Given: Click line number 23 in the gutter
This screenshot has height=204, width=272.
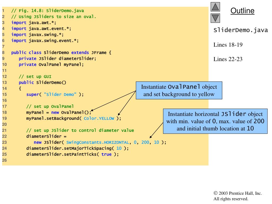Looking at the screenshot, I should pos(5,142).
